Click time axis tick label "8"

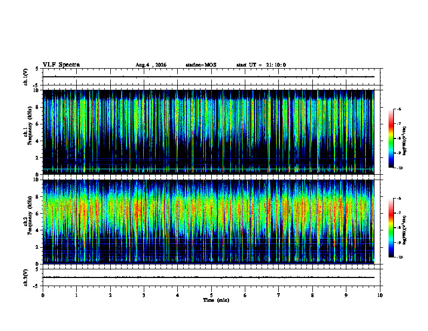312,295
